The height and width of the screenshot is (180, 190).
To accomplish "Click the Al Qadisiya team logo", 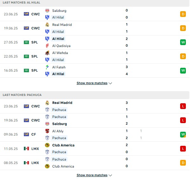I will pyautogui.click(x=47, y=46).
